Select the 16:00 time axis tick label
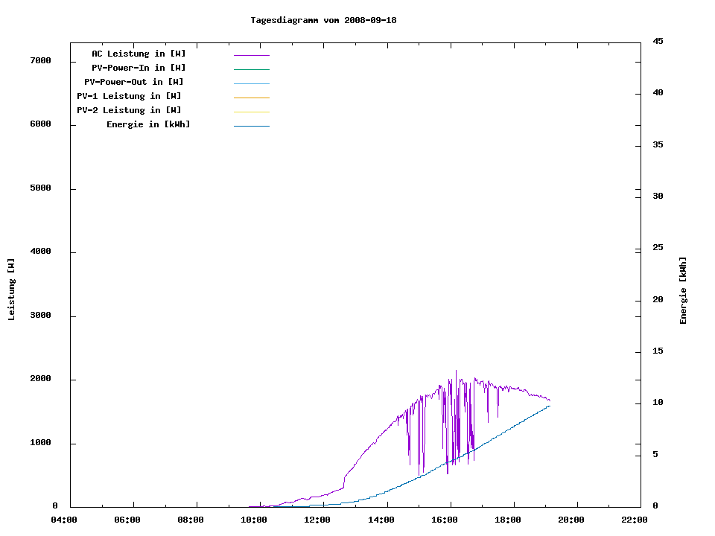Viewport: 715px width, 536px height. coord(445,520)
